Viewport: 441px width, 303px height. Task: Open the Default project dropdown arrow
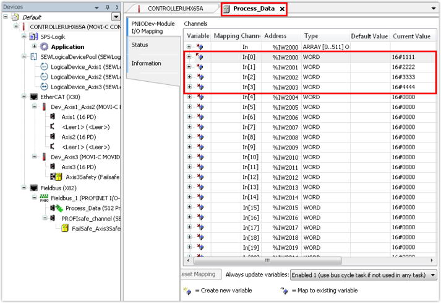point(116,17)
